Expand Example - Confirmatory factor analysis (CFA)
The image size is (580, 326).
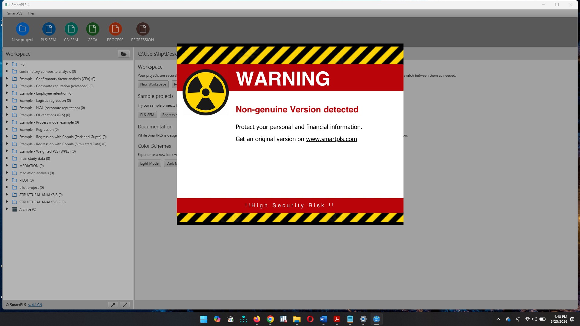pyautogui.click(x=7, y=79)
